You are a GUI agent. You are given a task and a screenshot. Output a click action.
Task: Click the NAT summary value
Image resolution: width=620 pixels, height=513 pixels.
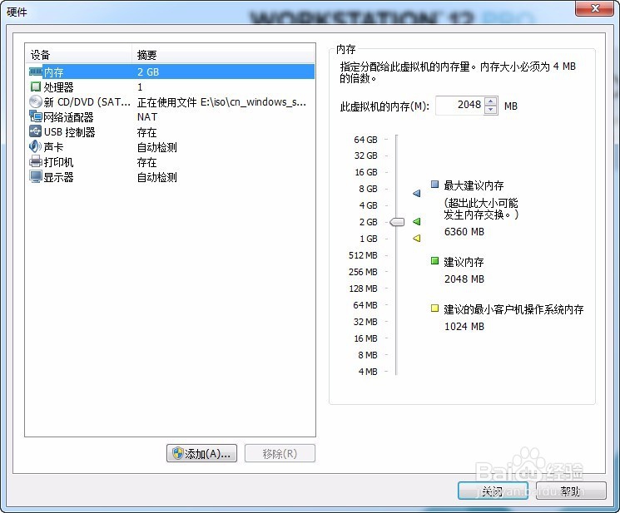pos(147,117)
